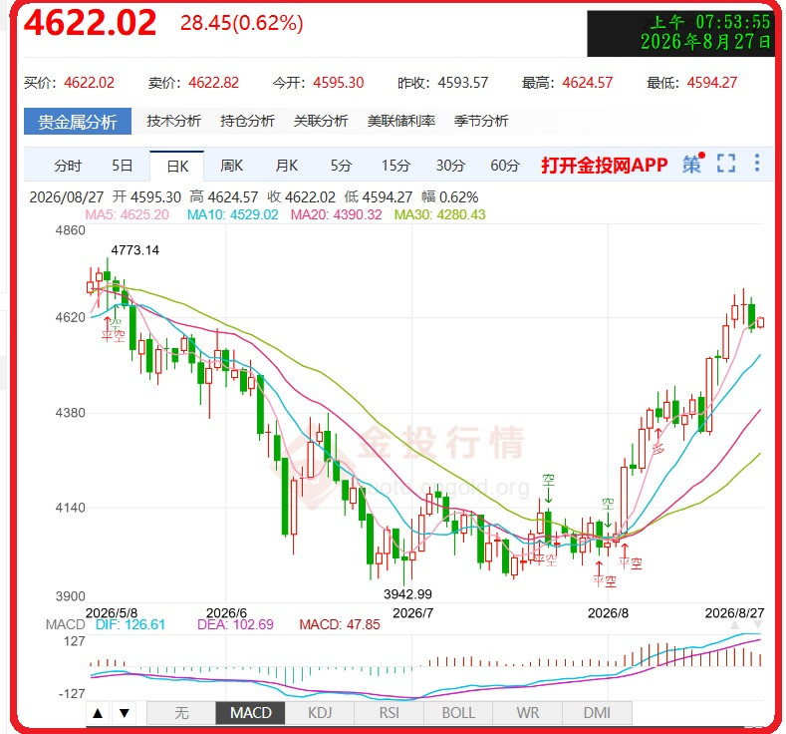Viewport: 786px width, 734px height.
Task: View the 美联储利率 tab
Action: (x=401, y=121)
